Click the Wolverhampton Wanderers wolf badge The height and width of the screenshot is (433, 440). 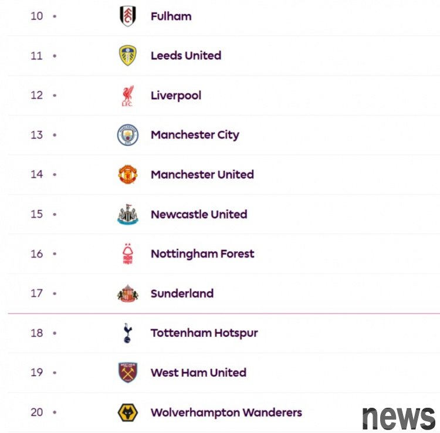128,412
